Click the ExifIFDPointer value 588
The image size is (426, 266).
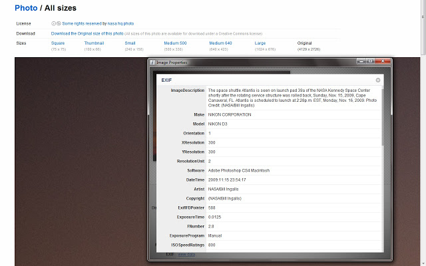(212, 208)
